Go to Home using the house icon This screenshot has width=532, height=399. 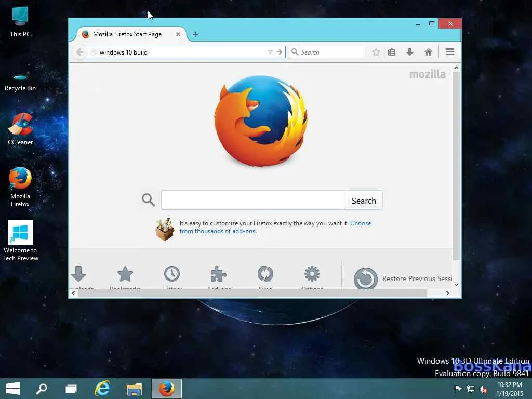(429, 52)
